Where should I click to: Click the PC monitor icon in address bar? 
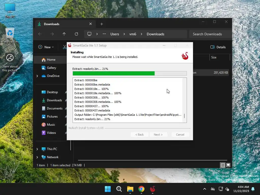pyautogui.click(x=89, y=34)
